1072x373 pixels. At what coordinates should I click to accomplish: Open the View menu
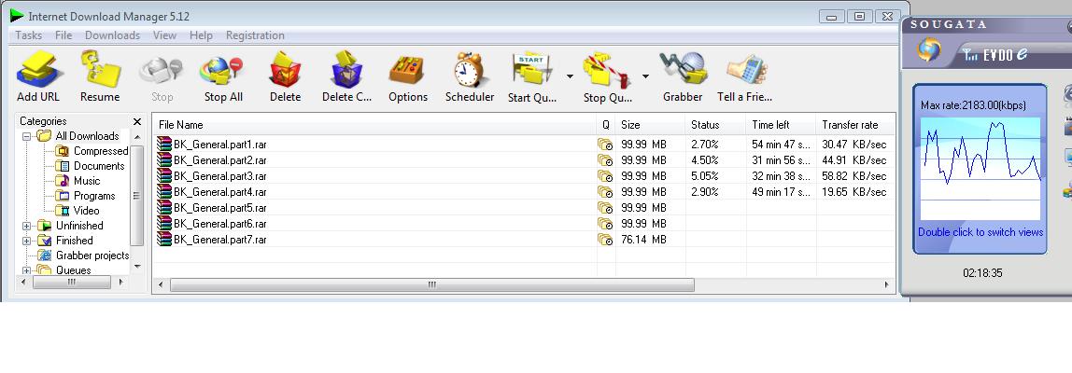coord(164,35)
